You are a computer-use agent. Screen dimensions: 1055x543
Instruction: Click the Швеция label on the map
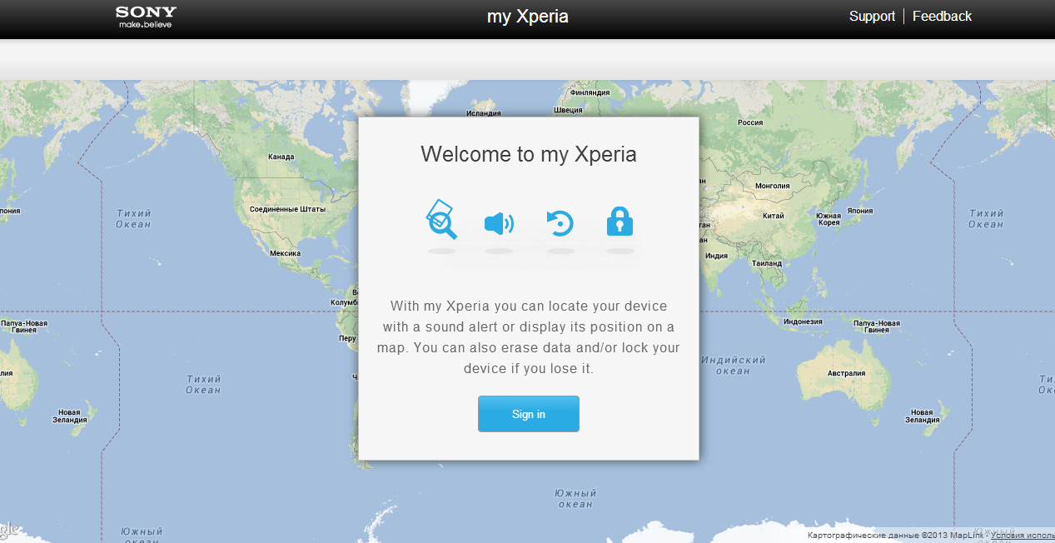click(569, 110)
